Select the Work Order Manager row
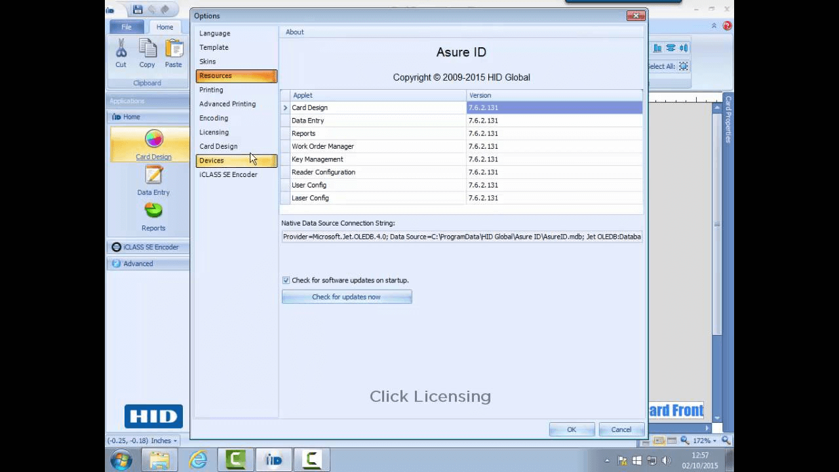This screenshot has height=472, width=839. [462, 146]
